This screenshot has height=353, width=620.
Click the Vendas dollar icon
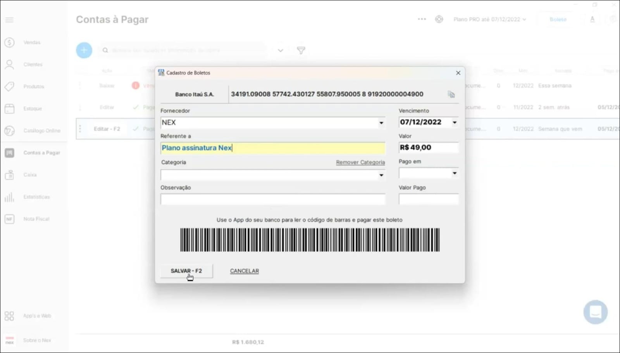(x=9, y=43)
